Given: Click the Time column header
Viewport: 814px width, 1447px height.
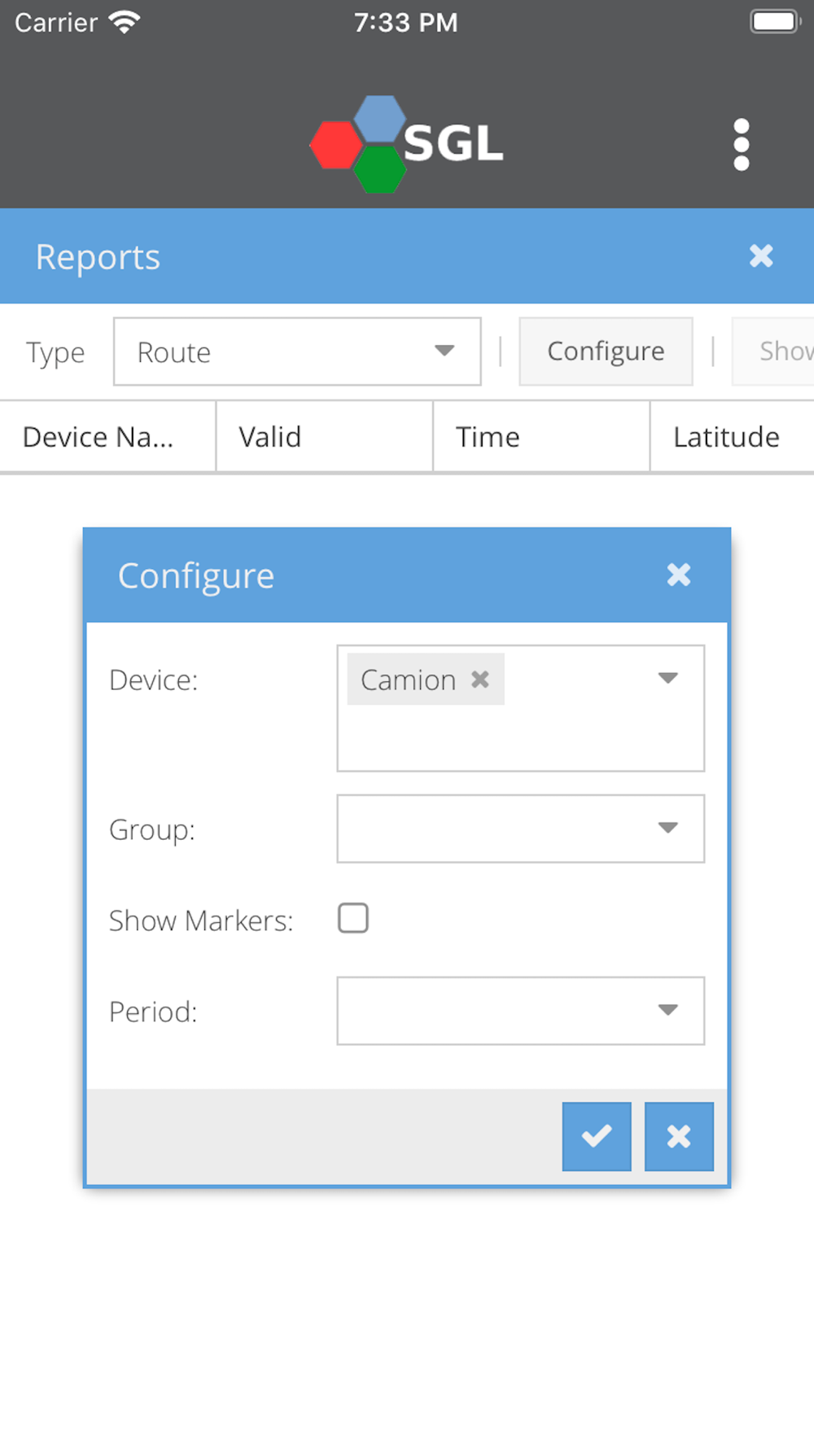Looking at the screenshot, I should (x=541, y=437).
